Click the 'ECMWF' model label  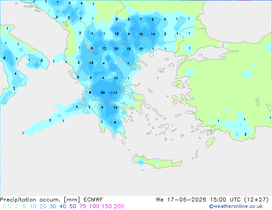coord(94,200)
